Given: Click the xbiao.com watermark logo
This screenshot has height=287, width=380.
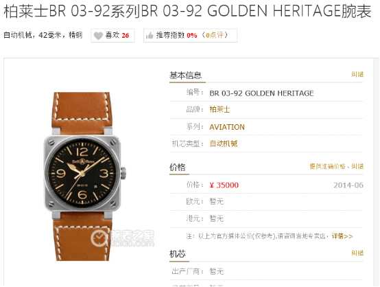Looking at the screenshot, I should [122, 238].
